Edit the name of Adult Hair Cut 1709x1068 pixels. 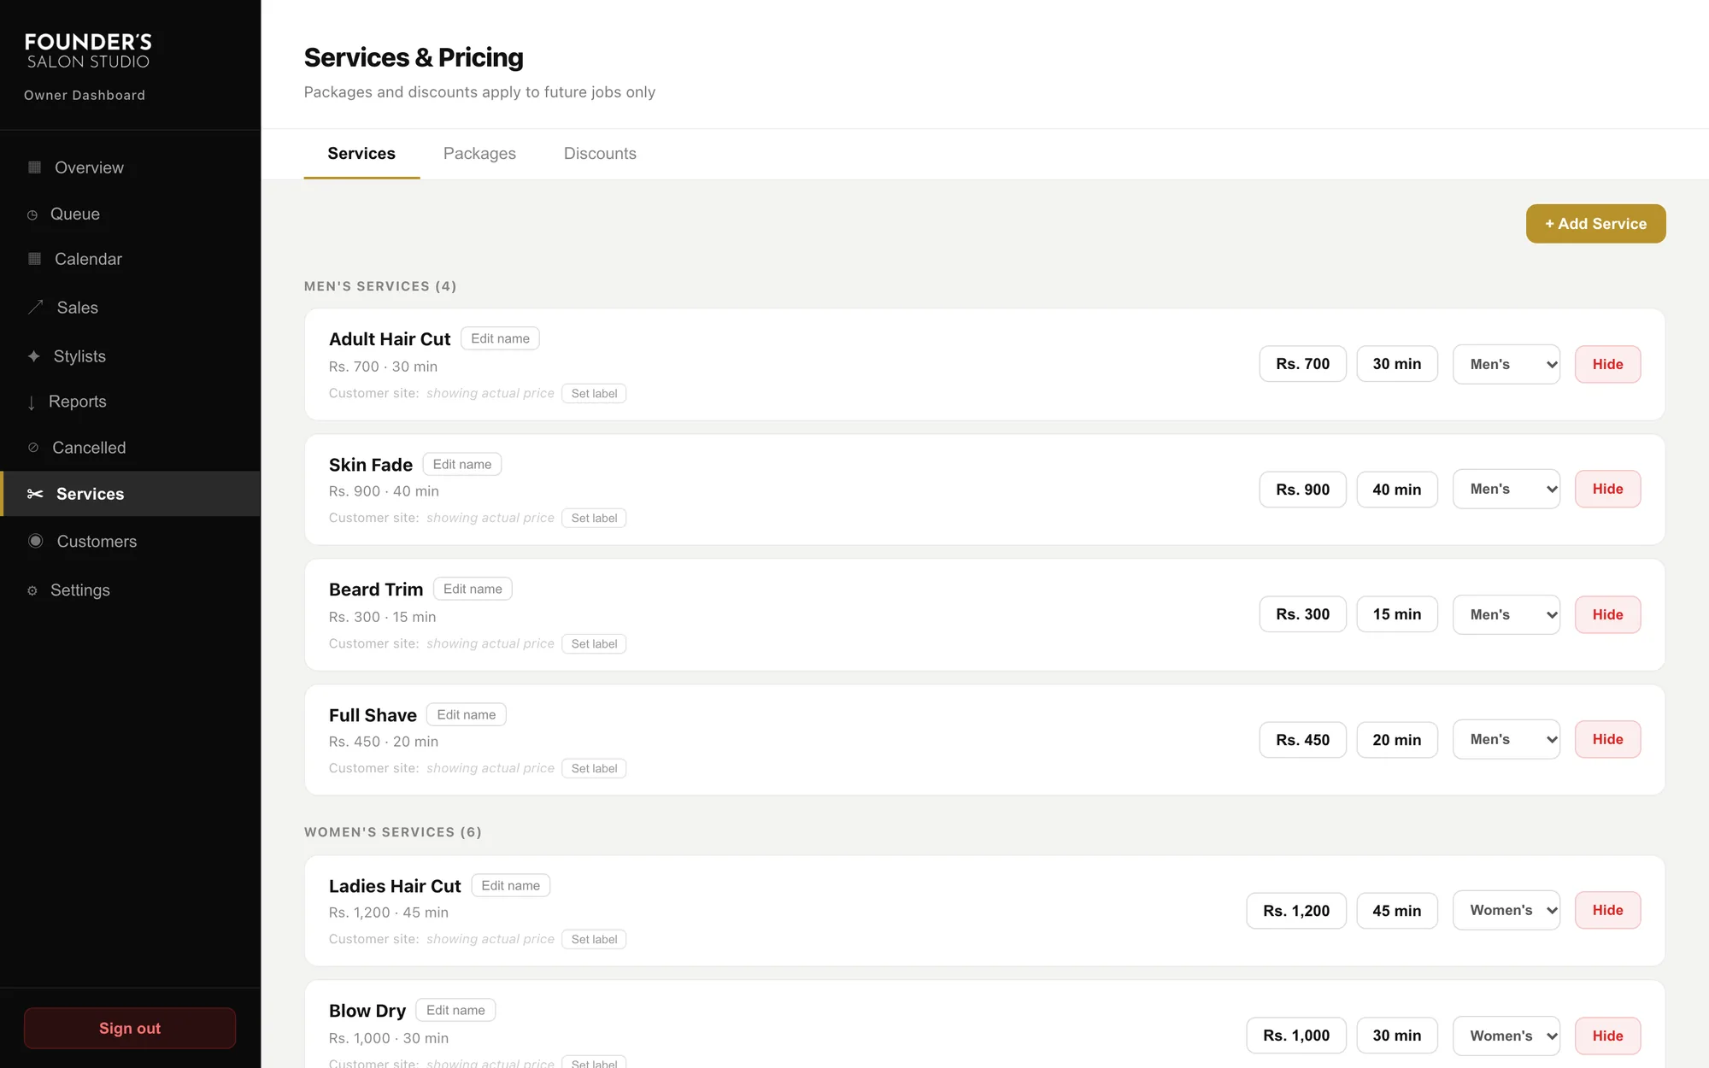click(x=500, y=338)
